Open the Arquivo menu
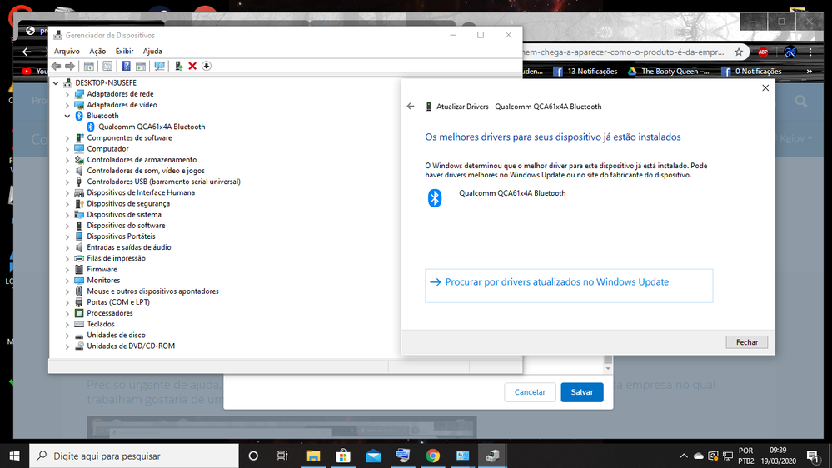832x468 pixels. click(67, 51)
